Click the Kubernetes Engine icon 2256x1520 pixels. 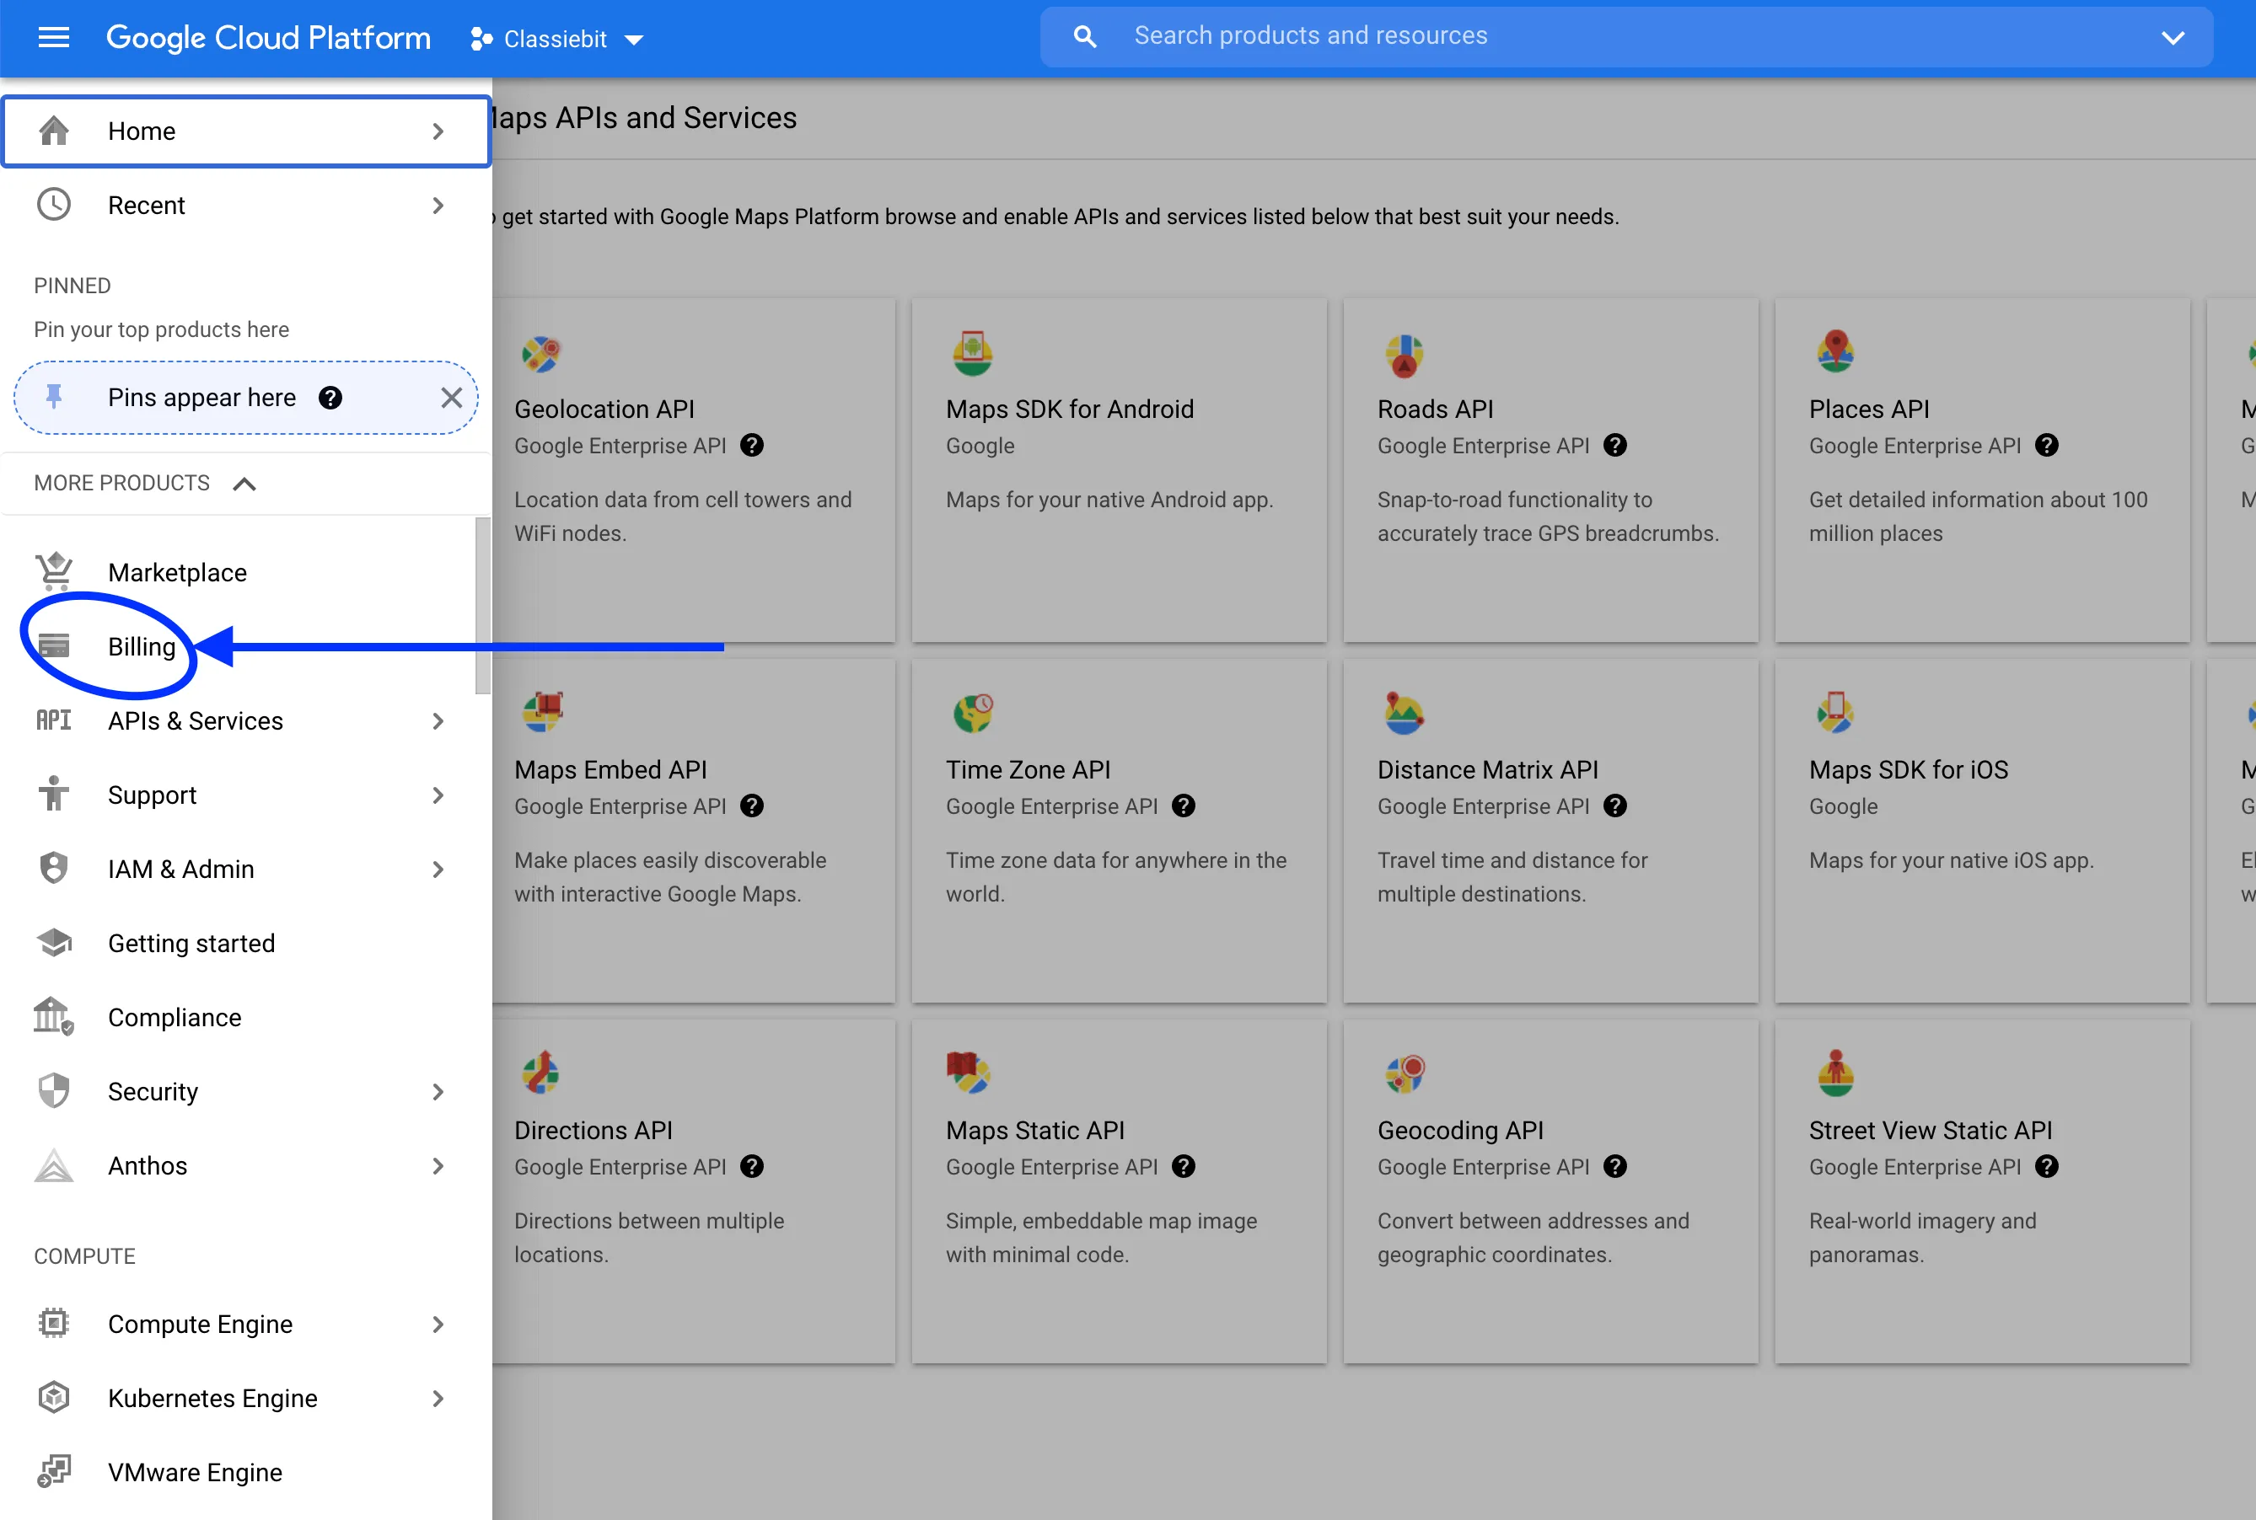point(53,1397)
